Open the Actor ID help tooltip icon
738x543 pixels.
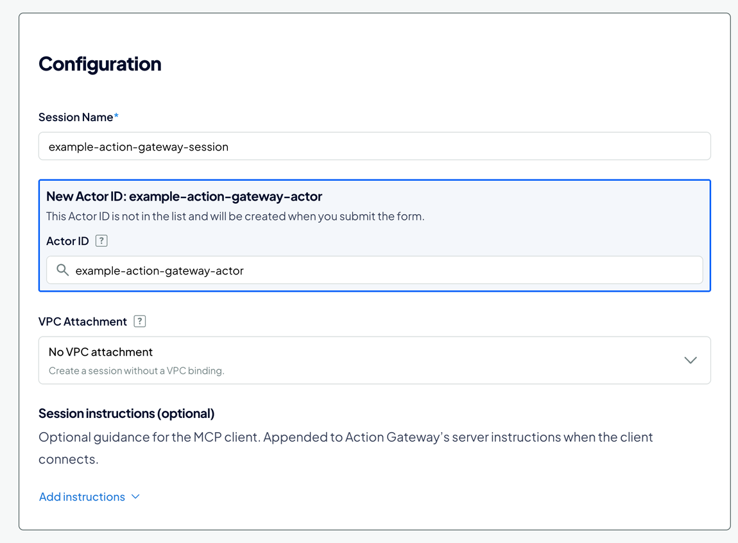pyautogui.click(x=101, y=240)
